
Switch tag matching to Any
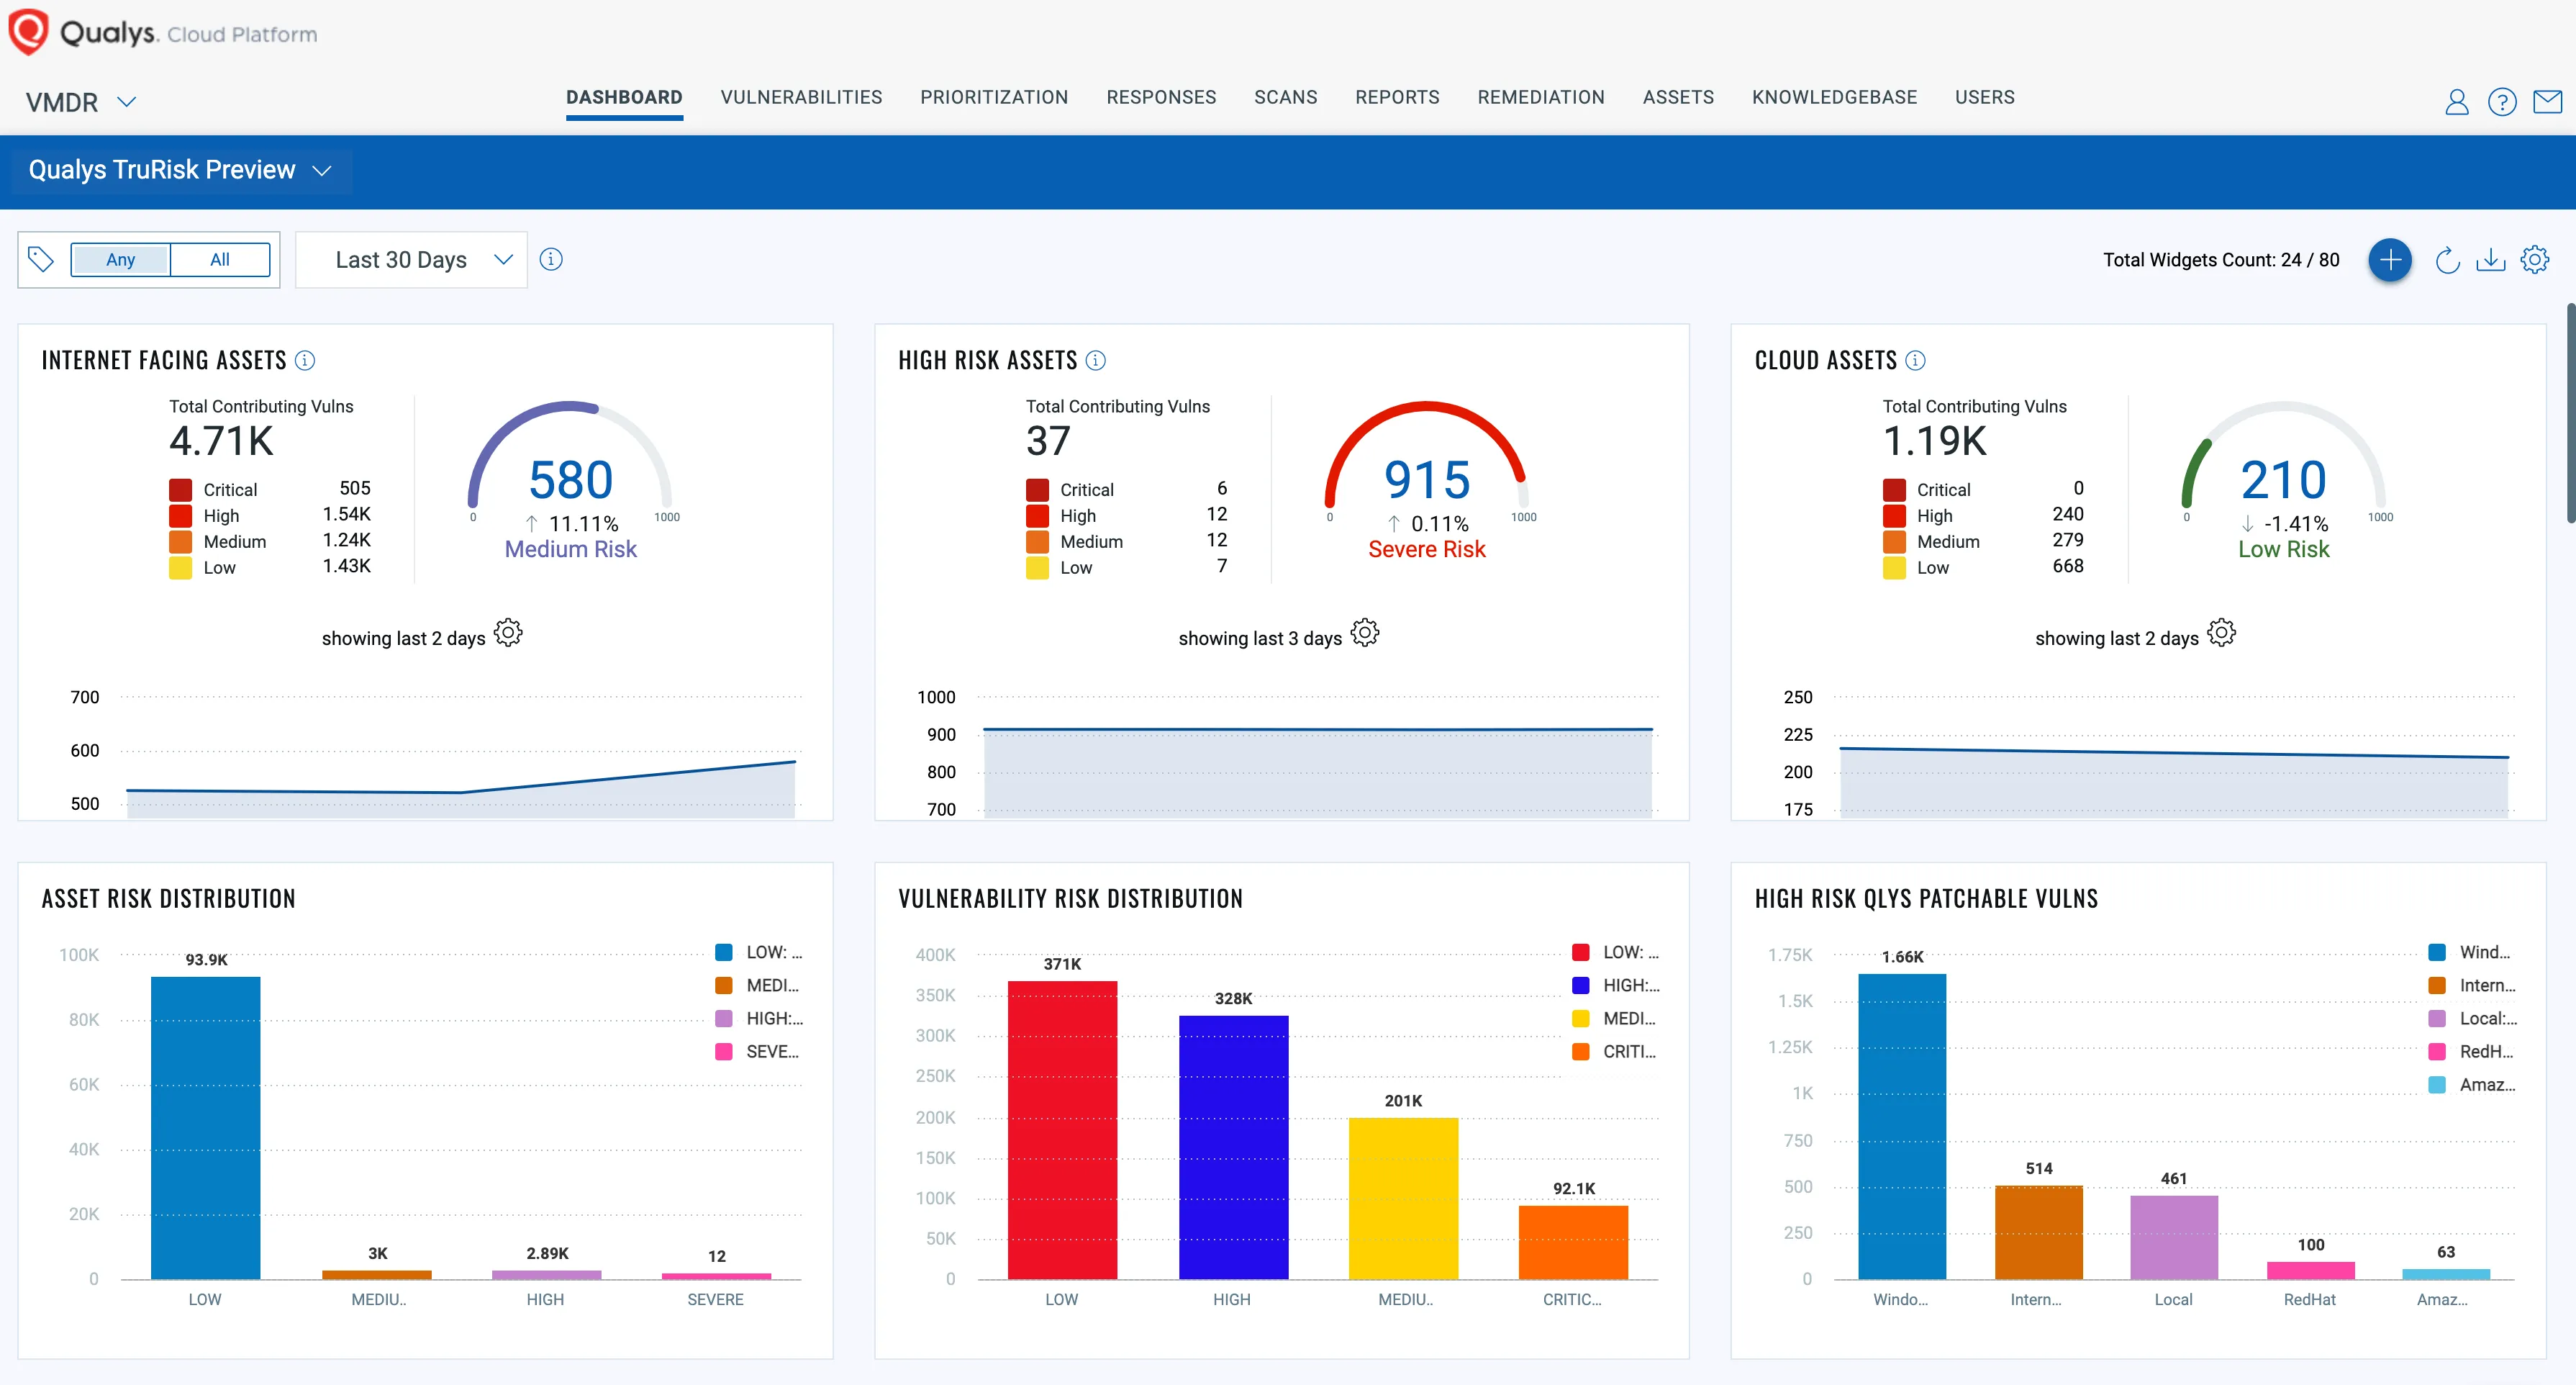tap(120, 259)
